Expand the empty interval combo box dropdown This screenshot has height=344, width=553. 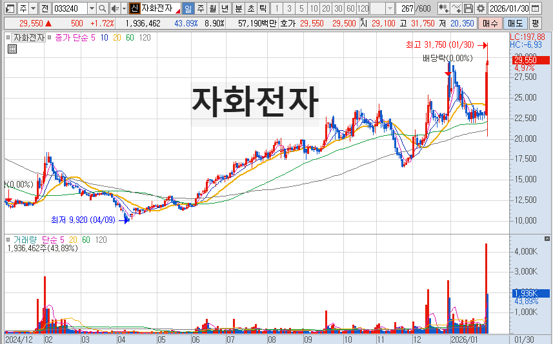(x=390, y=8)
